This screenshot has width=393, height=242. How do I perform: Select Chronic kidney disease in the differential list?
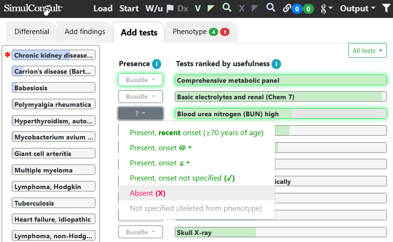(53, 55)
